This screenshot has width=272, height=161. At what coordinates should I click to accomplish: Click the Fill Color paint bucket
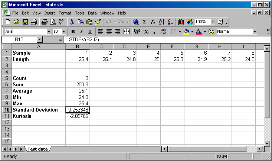(x=187, y=32)
